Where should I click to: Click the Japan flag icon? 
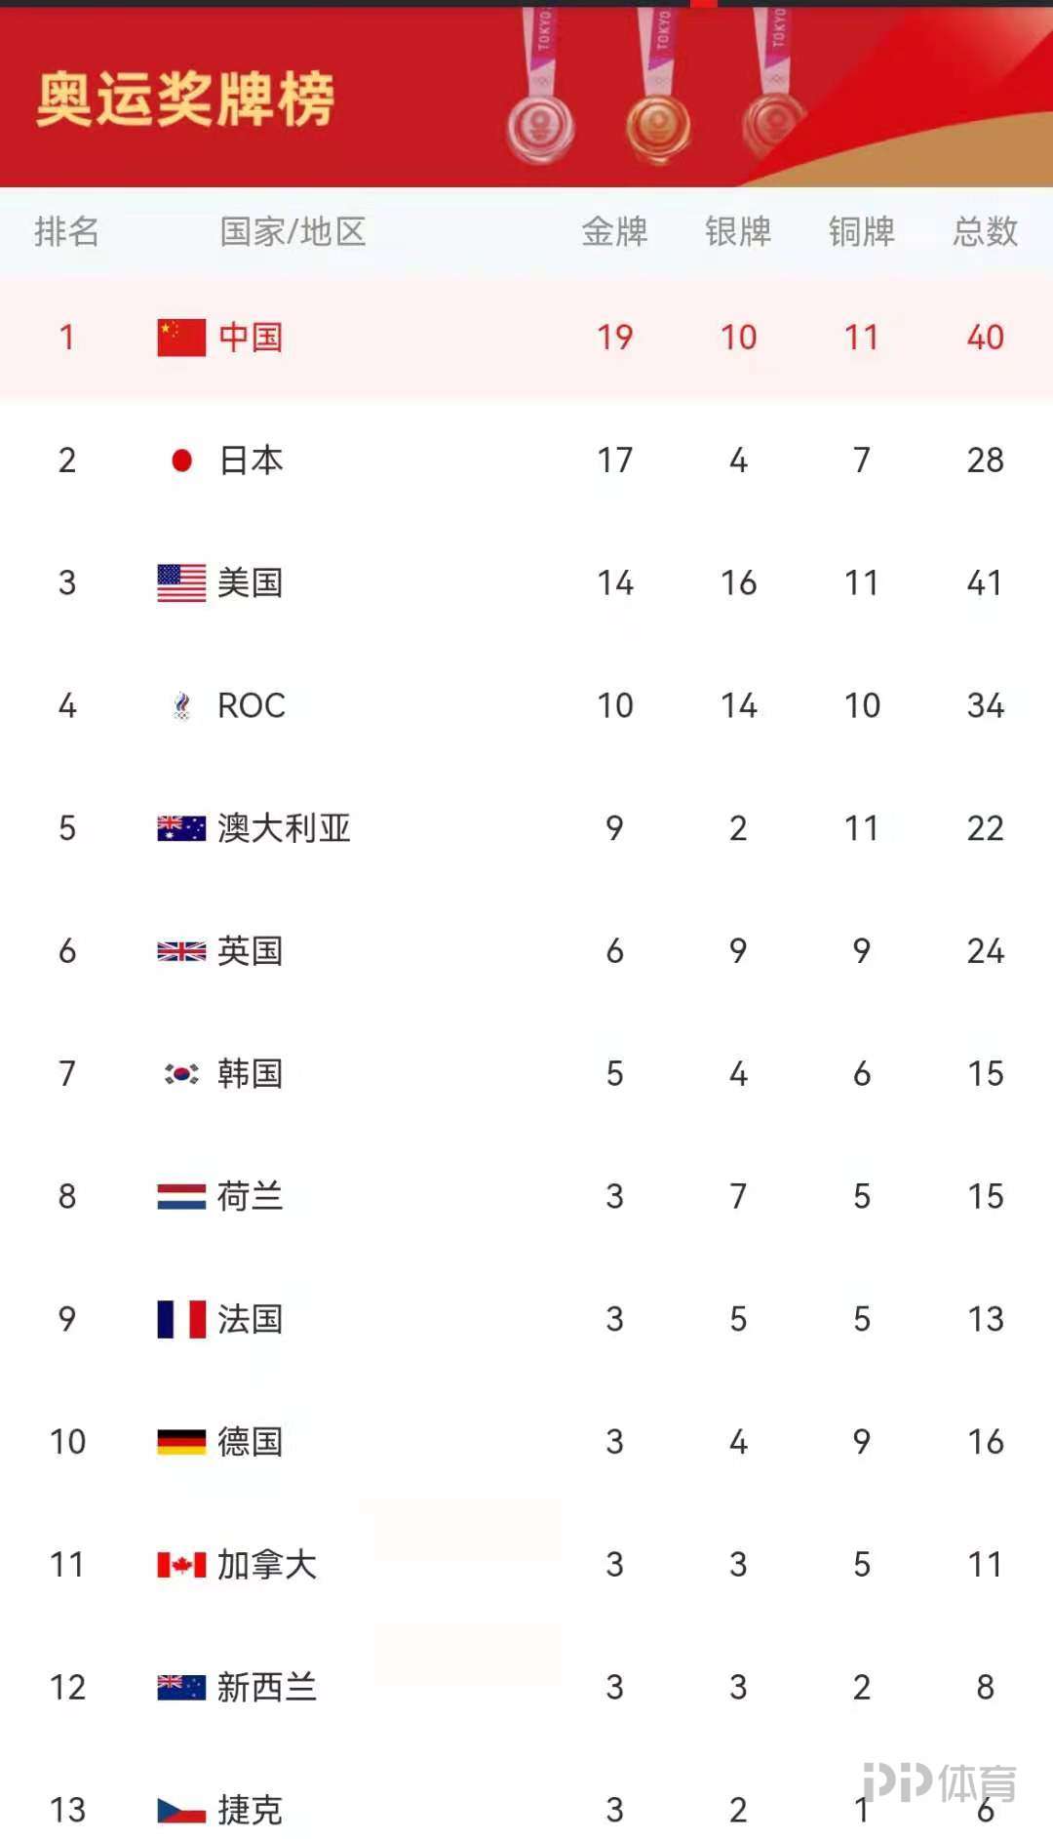(181, 460)
